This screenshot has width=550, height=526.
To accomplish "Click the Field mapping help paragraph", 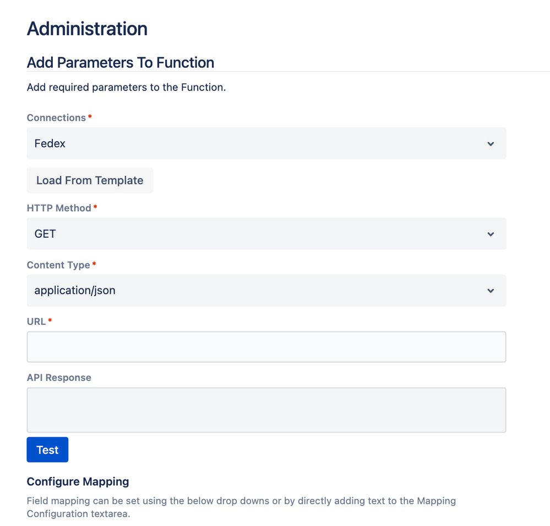I will click(x=241, y=507).
